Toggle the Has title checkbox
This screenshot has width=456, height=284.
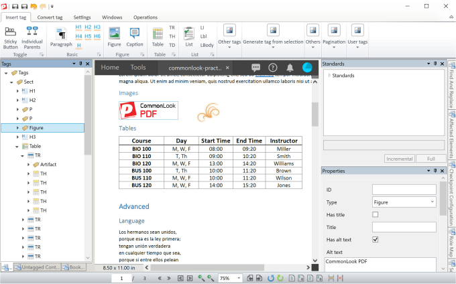pos(375,214)
